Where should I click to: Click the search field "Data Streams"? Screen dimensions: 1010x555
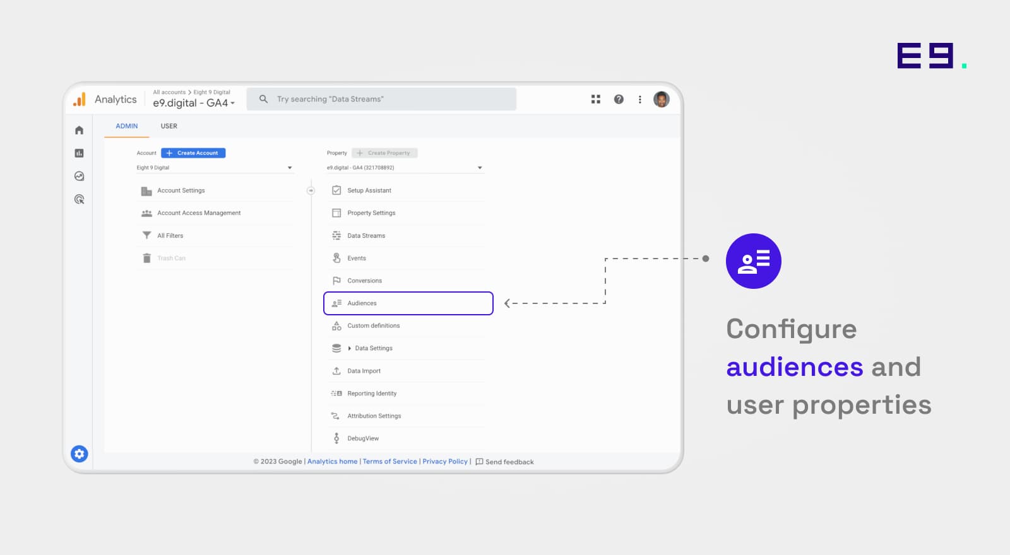[x=381, y=99]
